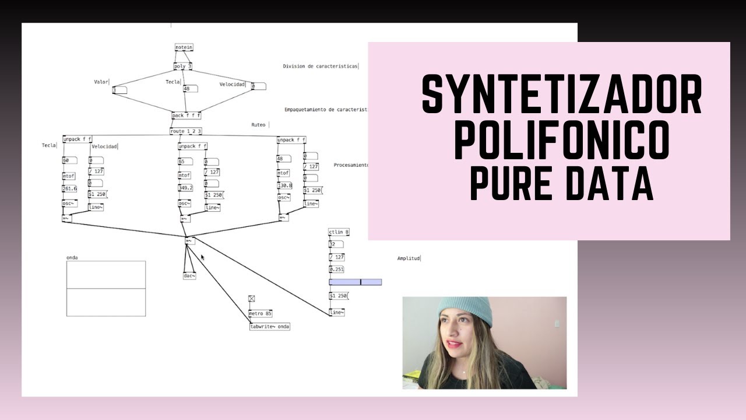Toggle the checkbox above metro 85
The image size is (746, 420).
click(x=252, y=299)
